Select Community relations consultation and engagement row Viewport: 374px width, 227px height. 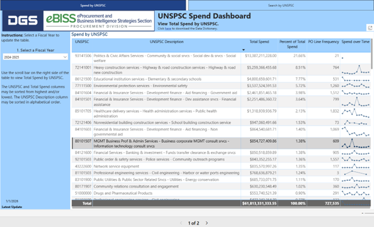pyautogui.click(x=136, y=186)
